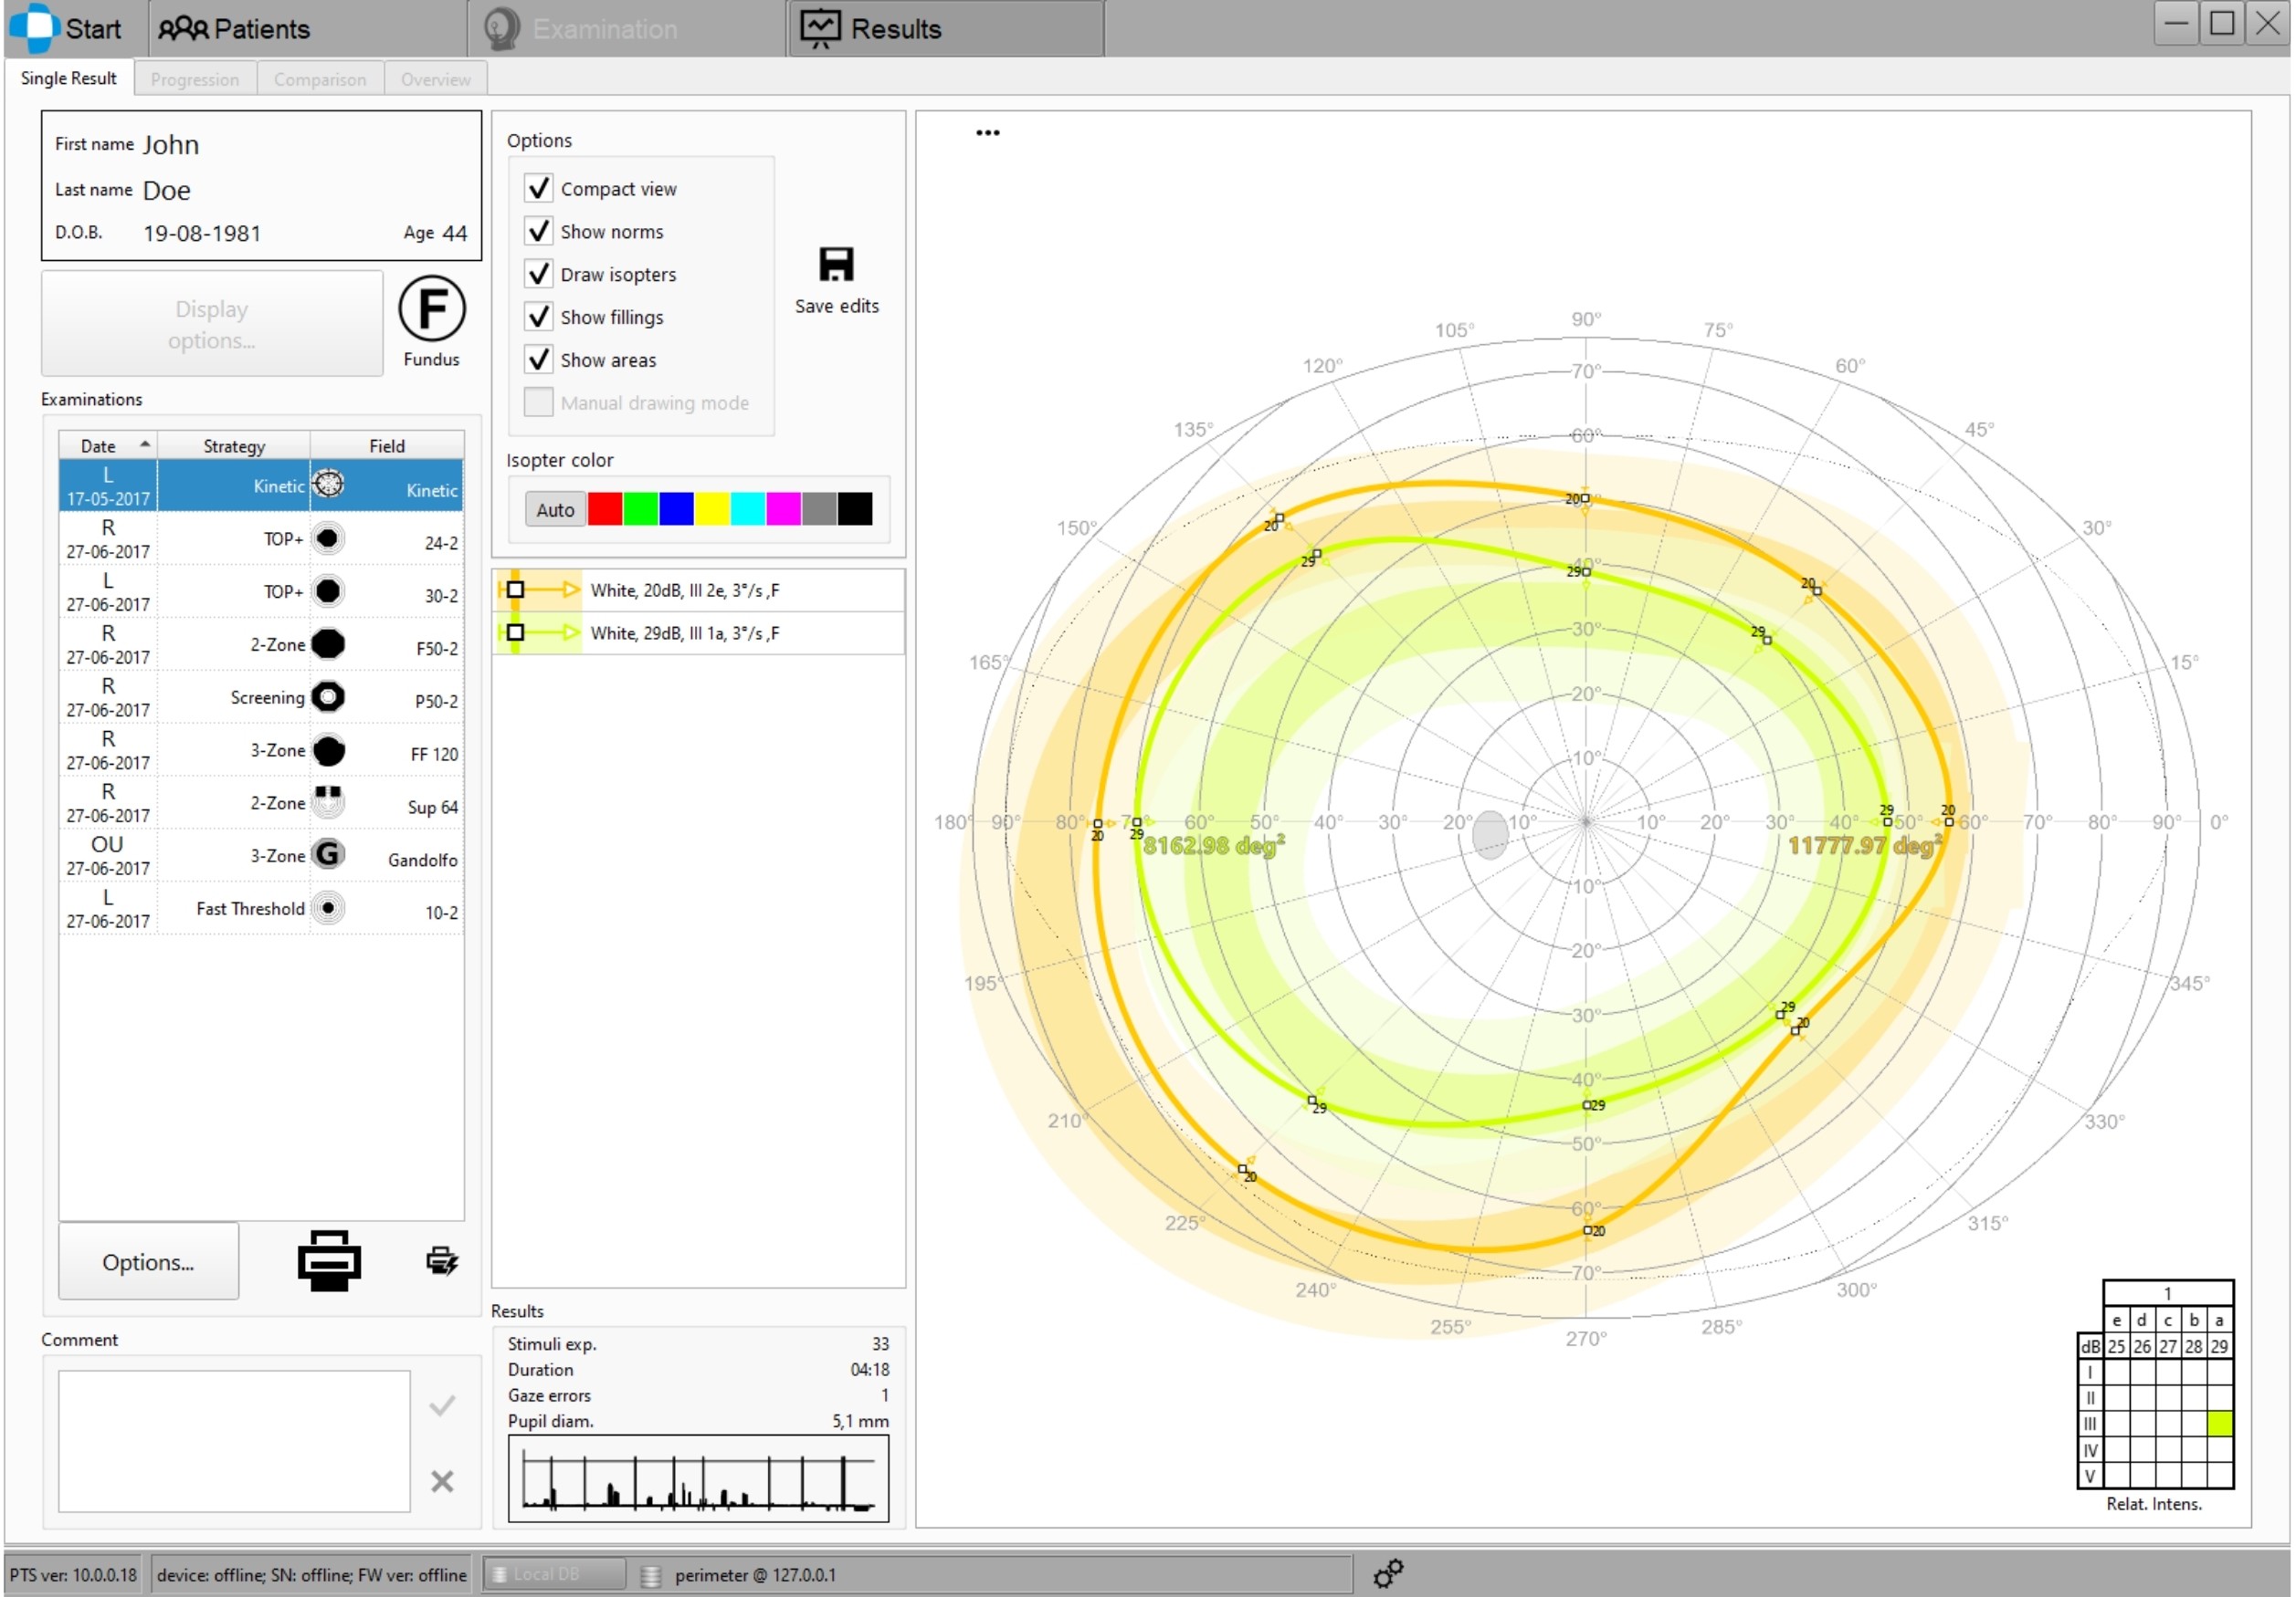The height and width of the screenshot is (1597, 2296).
Task: Click the Save edits floppy icon
Action: point(836,265)
